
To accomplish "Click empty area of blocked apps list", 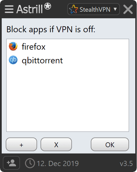I will point(68,99).
